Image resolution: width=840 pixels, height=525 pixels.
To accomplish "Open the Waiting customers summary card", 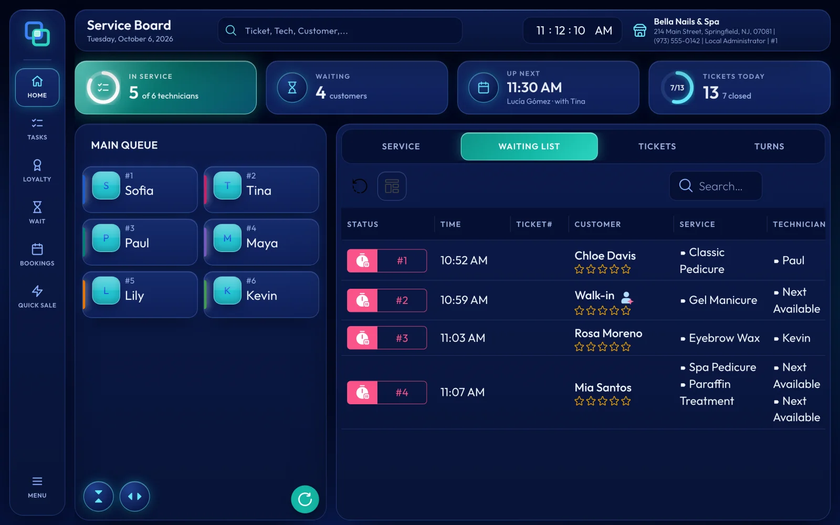I will point(357,88).
